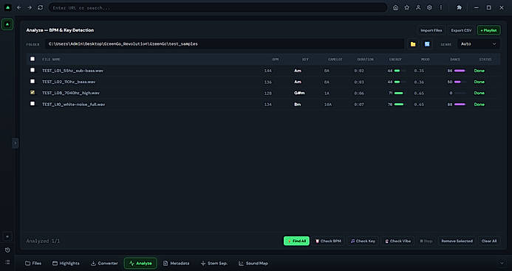Image resolution: width=512 pixels, height=271 pixels.
Task: Sort by the MOOD column header
Action: pyautogui.click(x=425, y=59)
